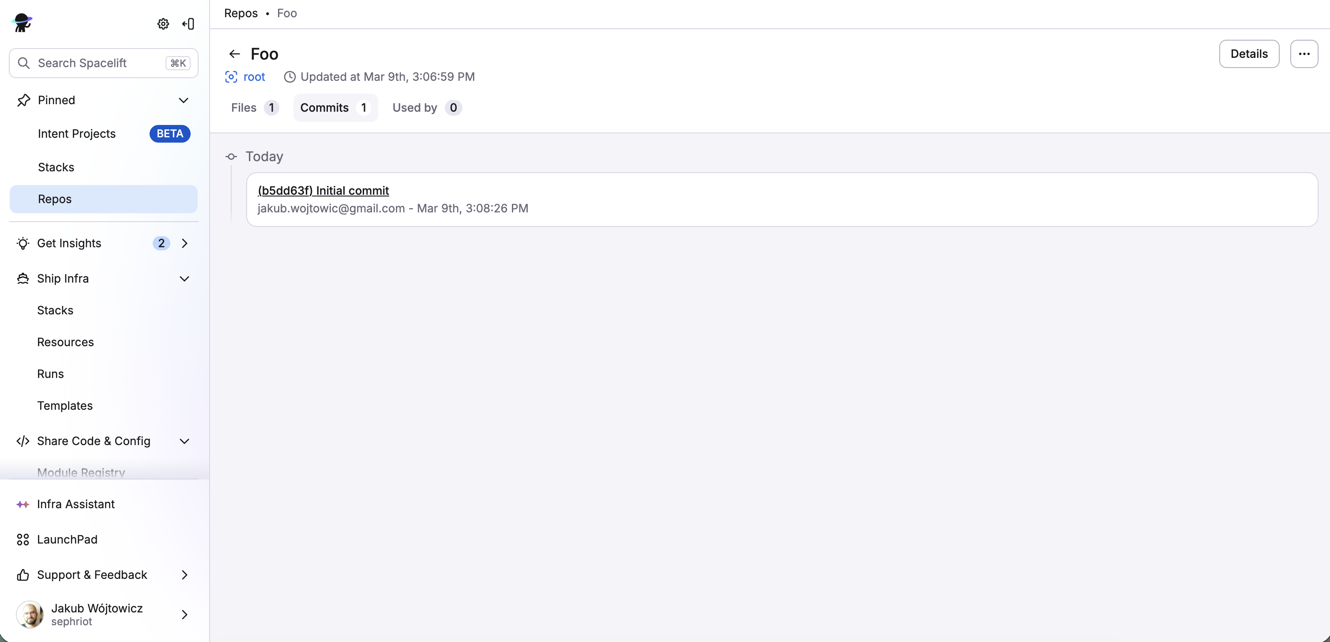Select Repos in the sidebar
Image resolution: width=1330 pixels, height=642 pixels.
click(x=55, y=199)
